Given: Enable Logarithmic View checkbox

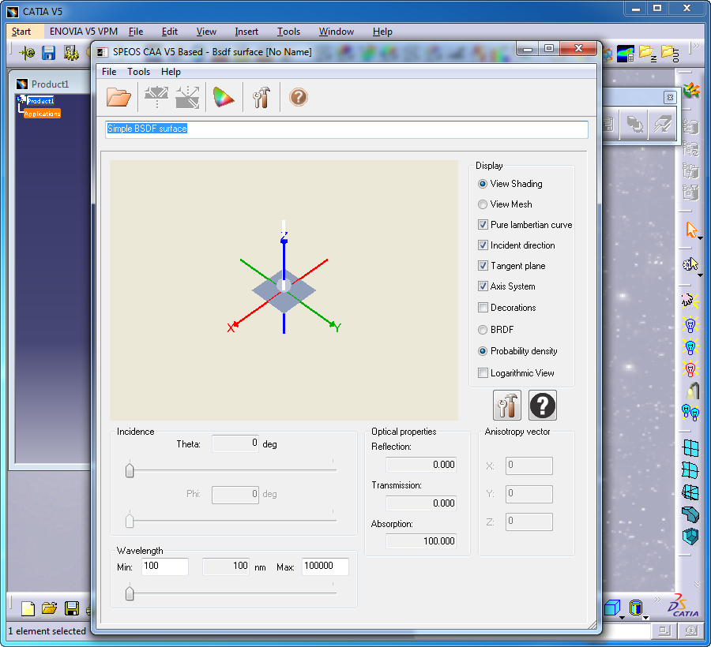Looking at the screenshot, I should point(483,373).
